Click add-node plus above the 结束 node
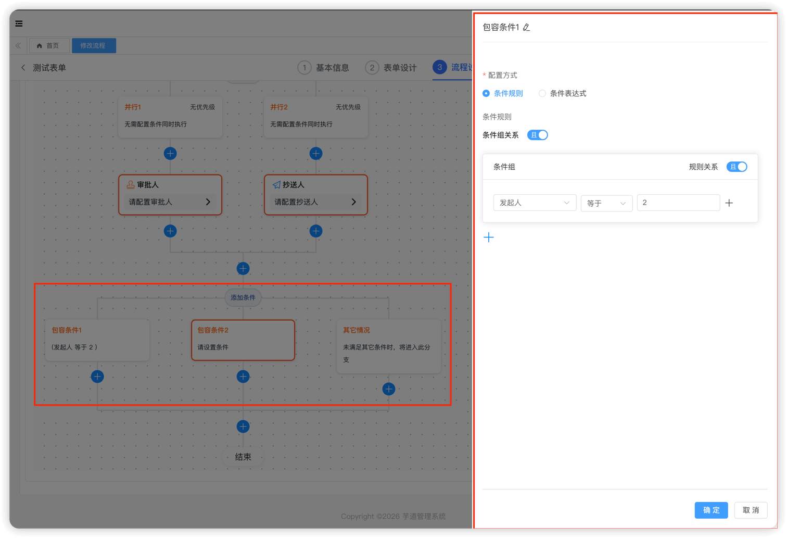787x538 pixels. [x=243, y=427]
